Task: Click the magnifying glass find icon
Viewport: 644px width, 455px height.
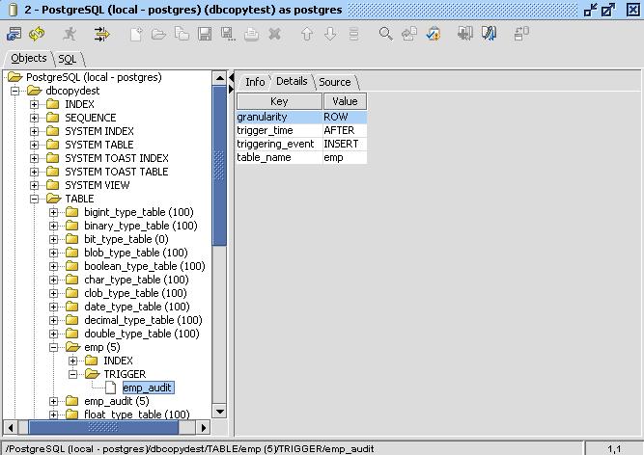Action: [x=385, y=34]
